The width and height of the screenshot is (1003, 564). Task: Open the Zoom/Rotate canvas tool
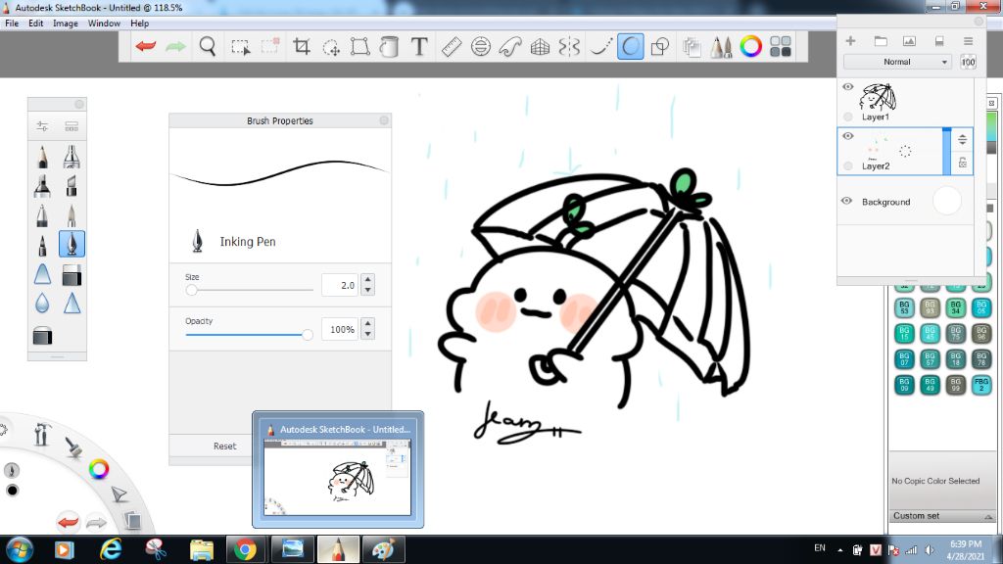pos(208,46)
